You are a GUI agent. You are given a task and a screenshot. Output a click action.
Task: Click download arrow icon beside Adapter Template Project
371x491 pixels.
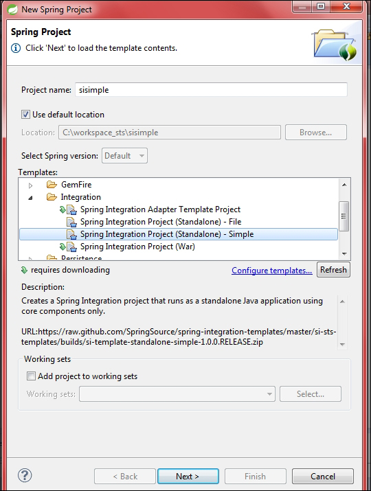[x=63, y=209]
